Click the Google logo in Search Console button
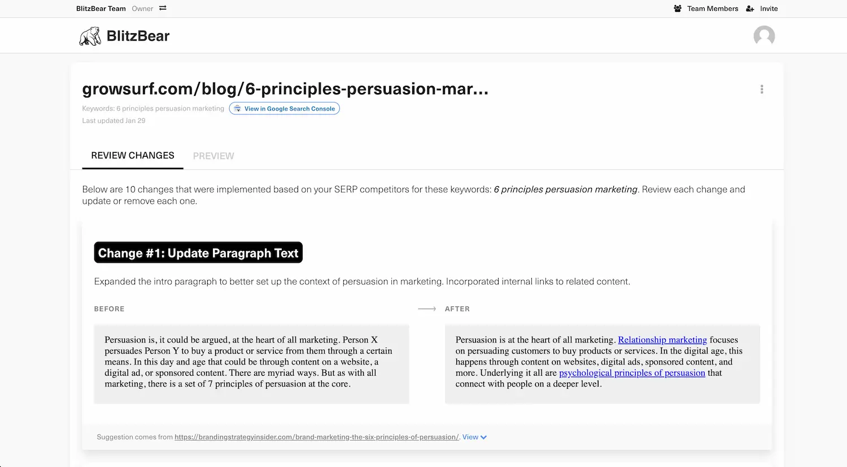 (238, 108)
